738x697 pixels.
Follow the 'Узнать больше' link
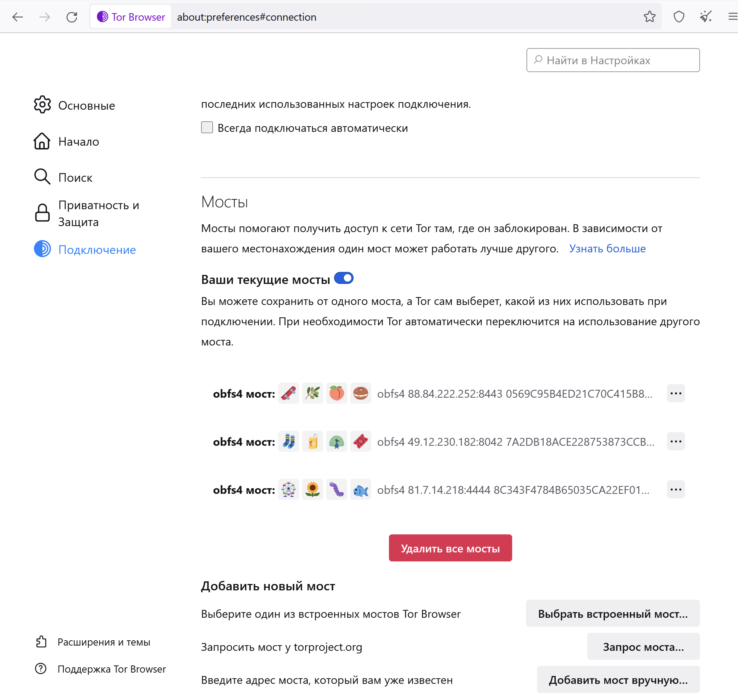607,249
